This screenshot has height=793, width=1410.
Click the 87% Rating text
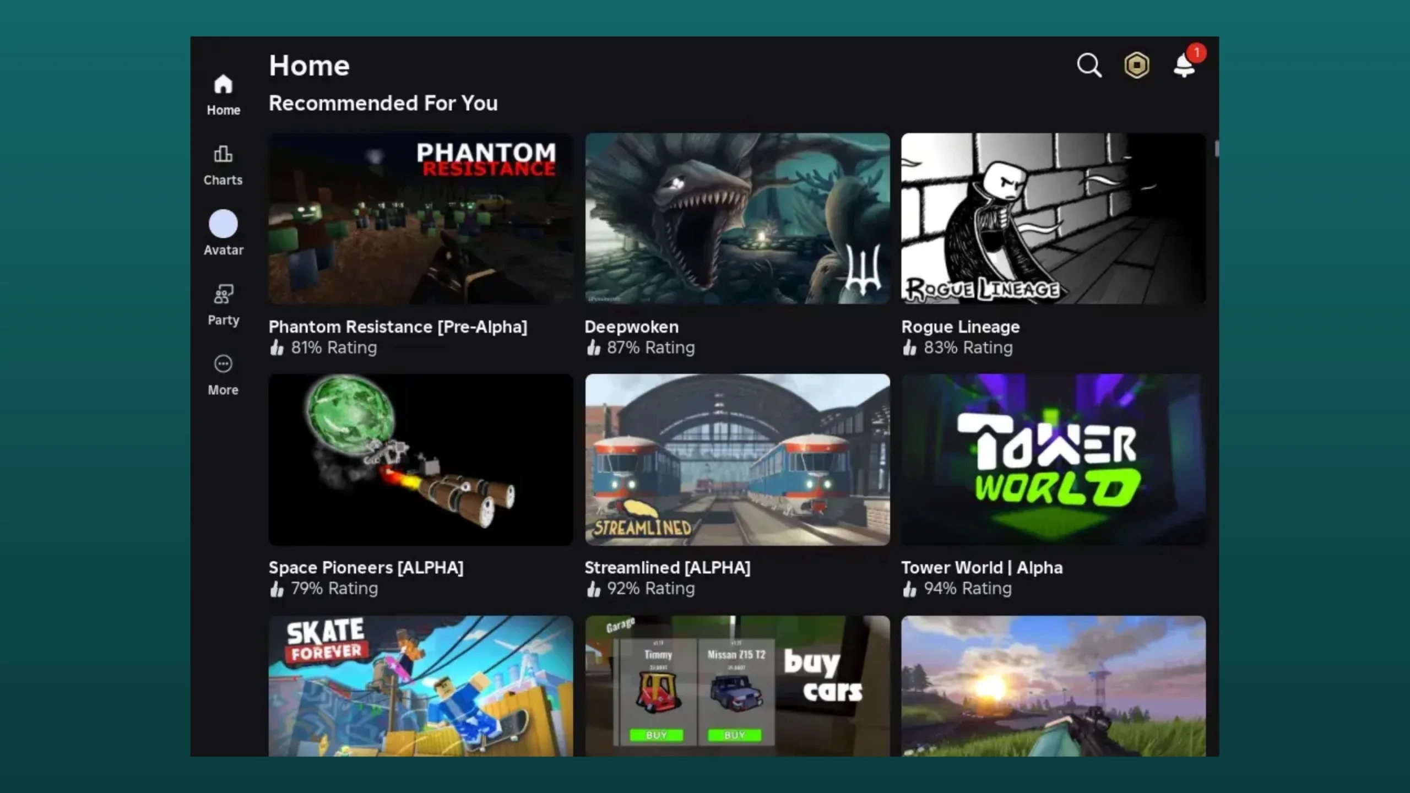click(651, 347)
